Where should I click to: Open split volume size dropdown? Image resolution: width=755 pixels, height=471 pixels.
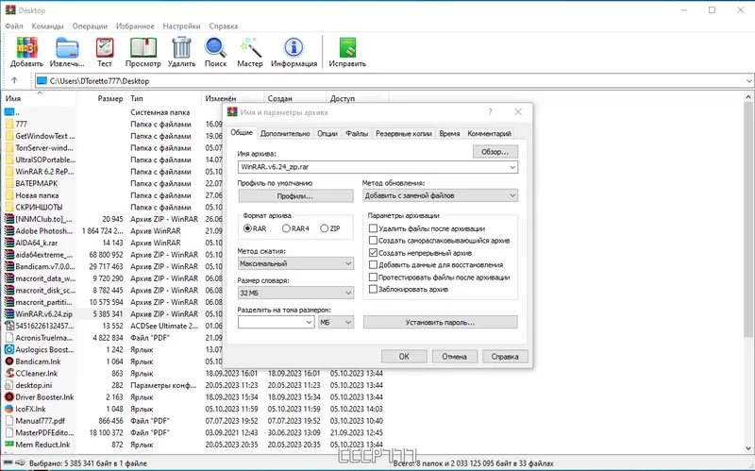tap(309, 322)
